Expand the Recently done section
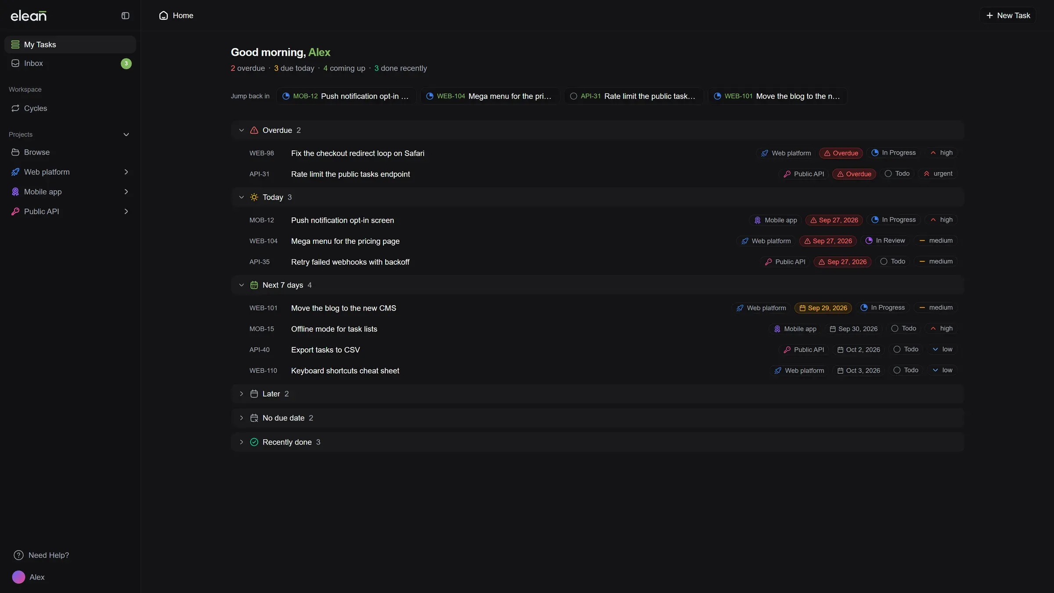This screenshot has height=593, width=1054. pos(241,442)
